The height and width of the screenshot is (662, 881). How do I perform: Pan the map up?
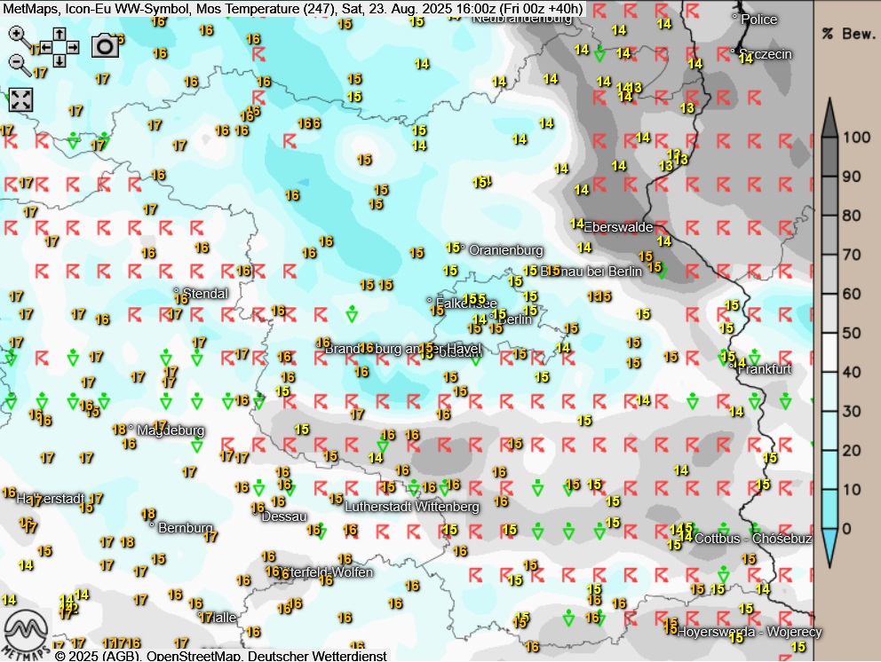[x=59, y=34]
